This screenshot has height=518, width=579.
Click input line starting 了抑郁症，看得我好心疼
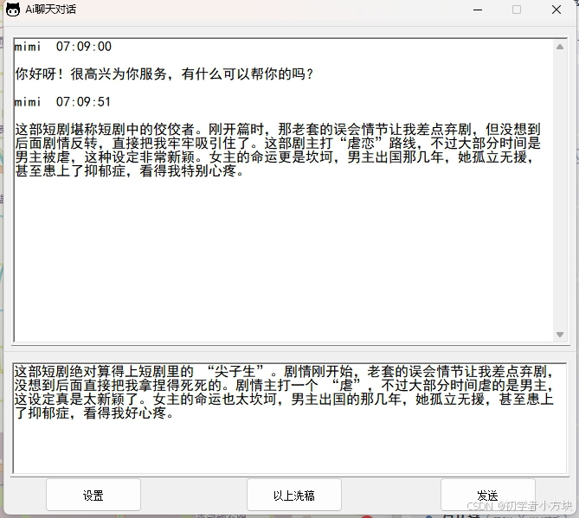[x=93, y=413]
